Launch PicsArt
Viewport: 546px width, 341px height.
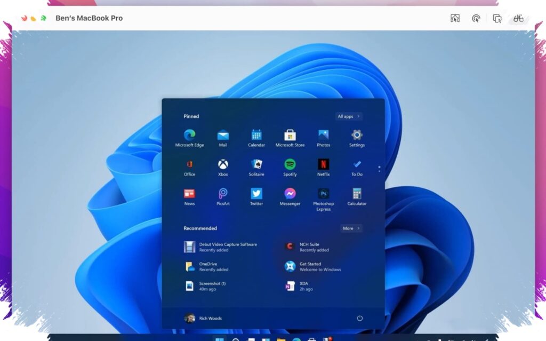coord(223,197)
